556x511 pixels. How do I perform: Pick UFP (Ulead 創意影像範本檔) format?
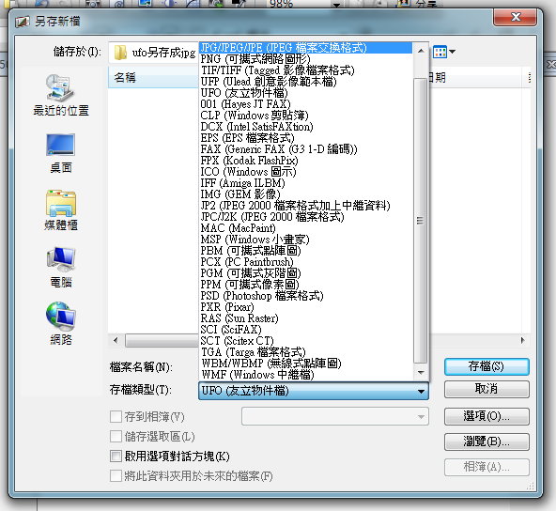coord(305,82)
